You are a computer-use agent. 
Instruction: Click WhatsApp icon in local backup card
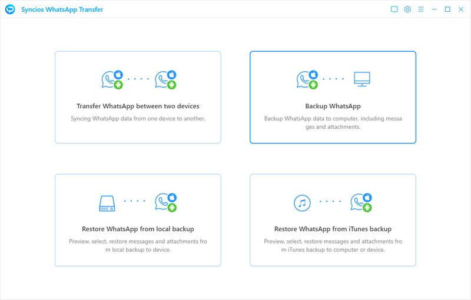point(166,202)
